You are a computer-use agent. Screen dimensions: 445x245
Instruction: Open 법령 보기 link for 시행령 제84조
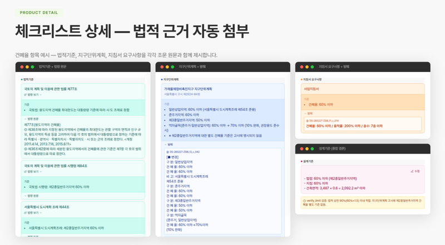(32, 172)
